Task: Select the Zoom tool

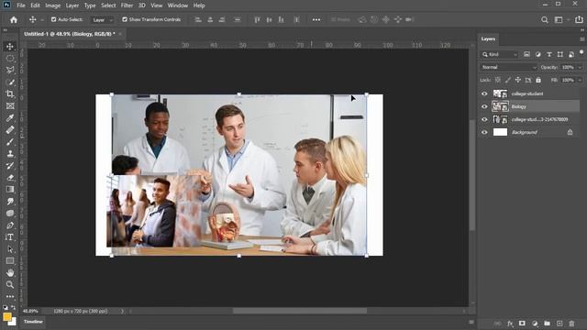Action: 10,285
